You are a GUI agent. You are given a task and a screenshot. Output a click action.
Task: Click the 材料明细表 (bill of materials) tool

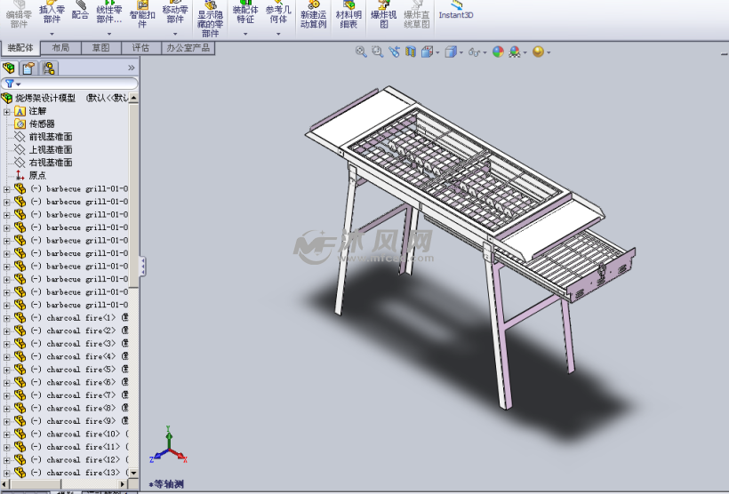(348, 15)
